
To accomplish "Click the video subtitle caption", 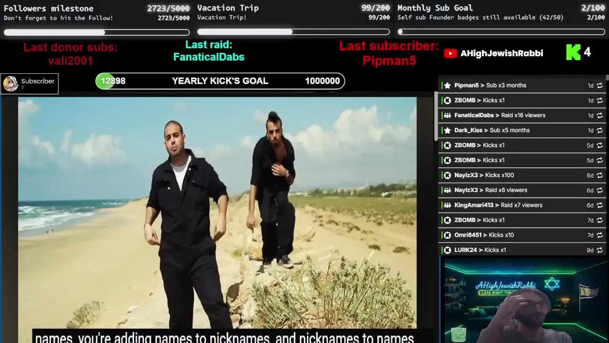I will [225, 338].
